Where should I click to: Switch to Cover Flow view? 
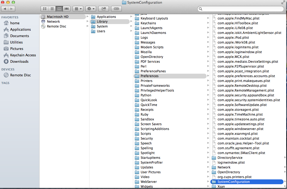coord(67,9)
